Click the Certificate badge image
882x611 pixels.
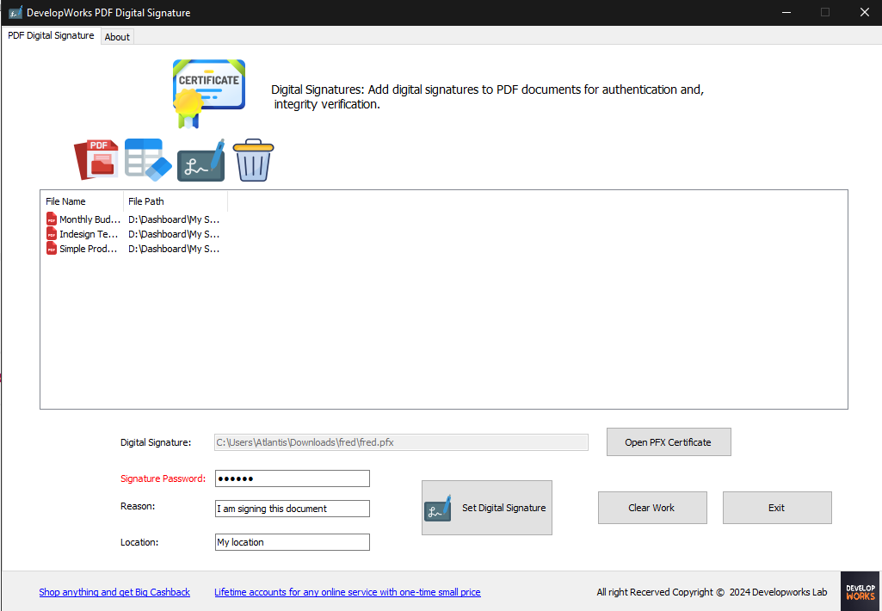(209, 93)
